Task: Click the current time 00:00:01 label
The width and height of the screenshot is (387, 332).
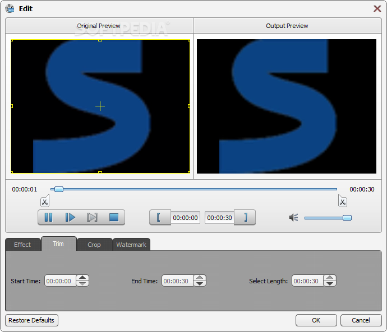Action: (x=25, y=189)
